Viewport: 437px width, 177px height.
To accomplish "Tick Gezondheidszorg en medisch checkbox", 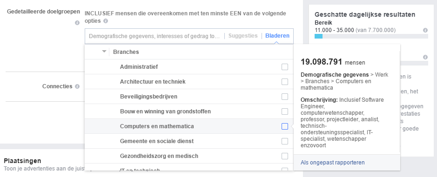I will (x=284, y=156).
